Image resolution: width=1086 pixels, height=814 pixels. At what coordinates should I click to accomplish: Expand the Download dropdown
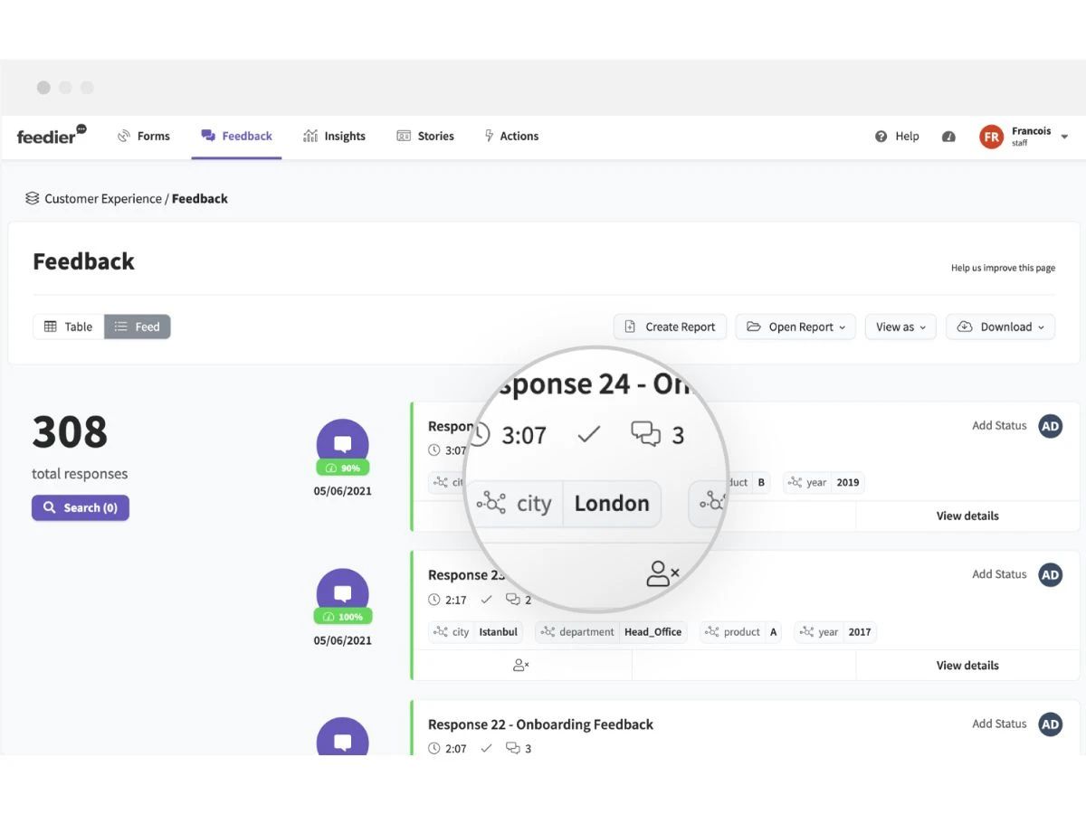[x=1000, y=327]
